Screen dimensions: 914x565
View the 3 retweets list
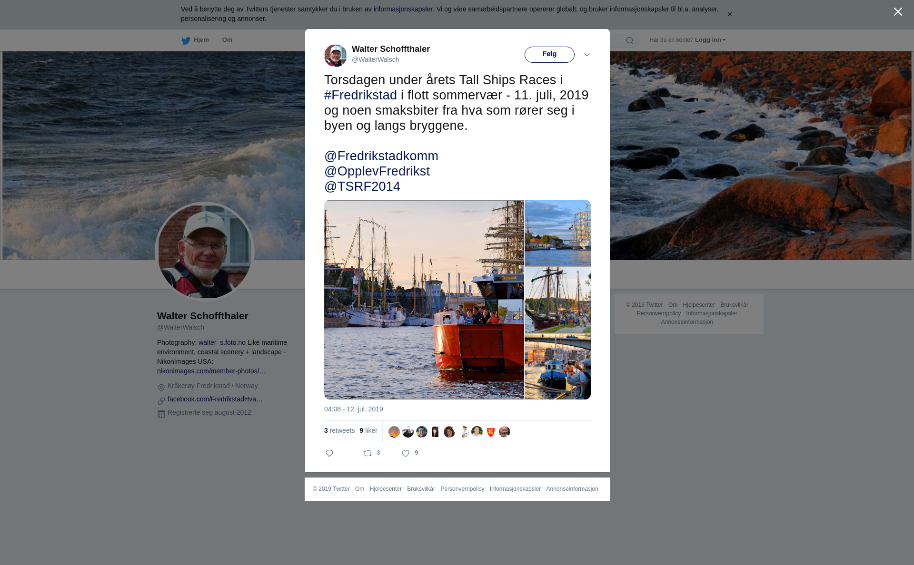pos(339,430)
